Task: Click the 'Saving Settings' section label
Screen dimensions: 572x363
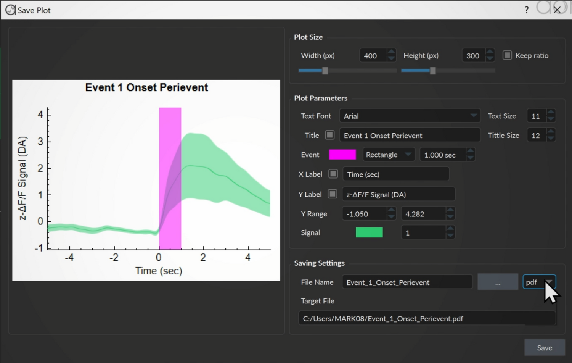Action: pos(319,263)
